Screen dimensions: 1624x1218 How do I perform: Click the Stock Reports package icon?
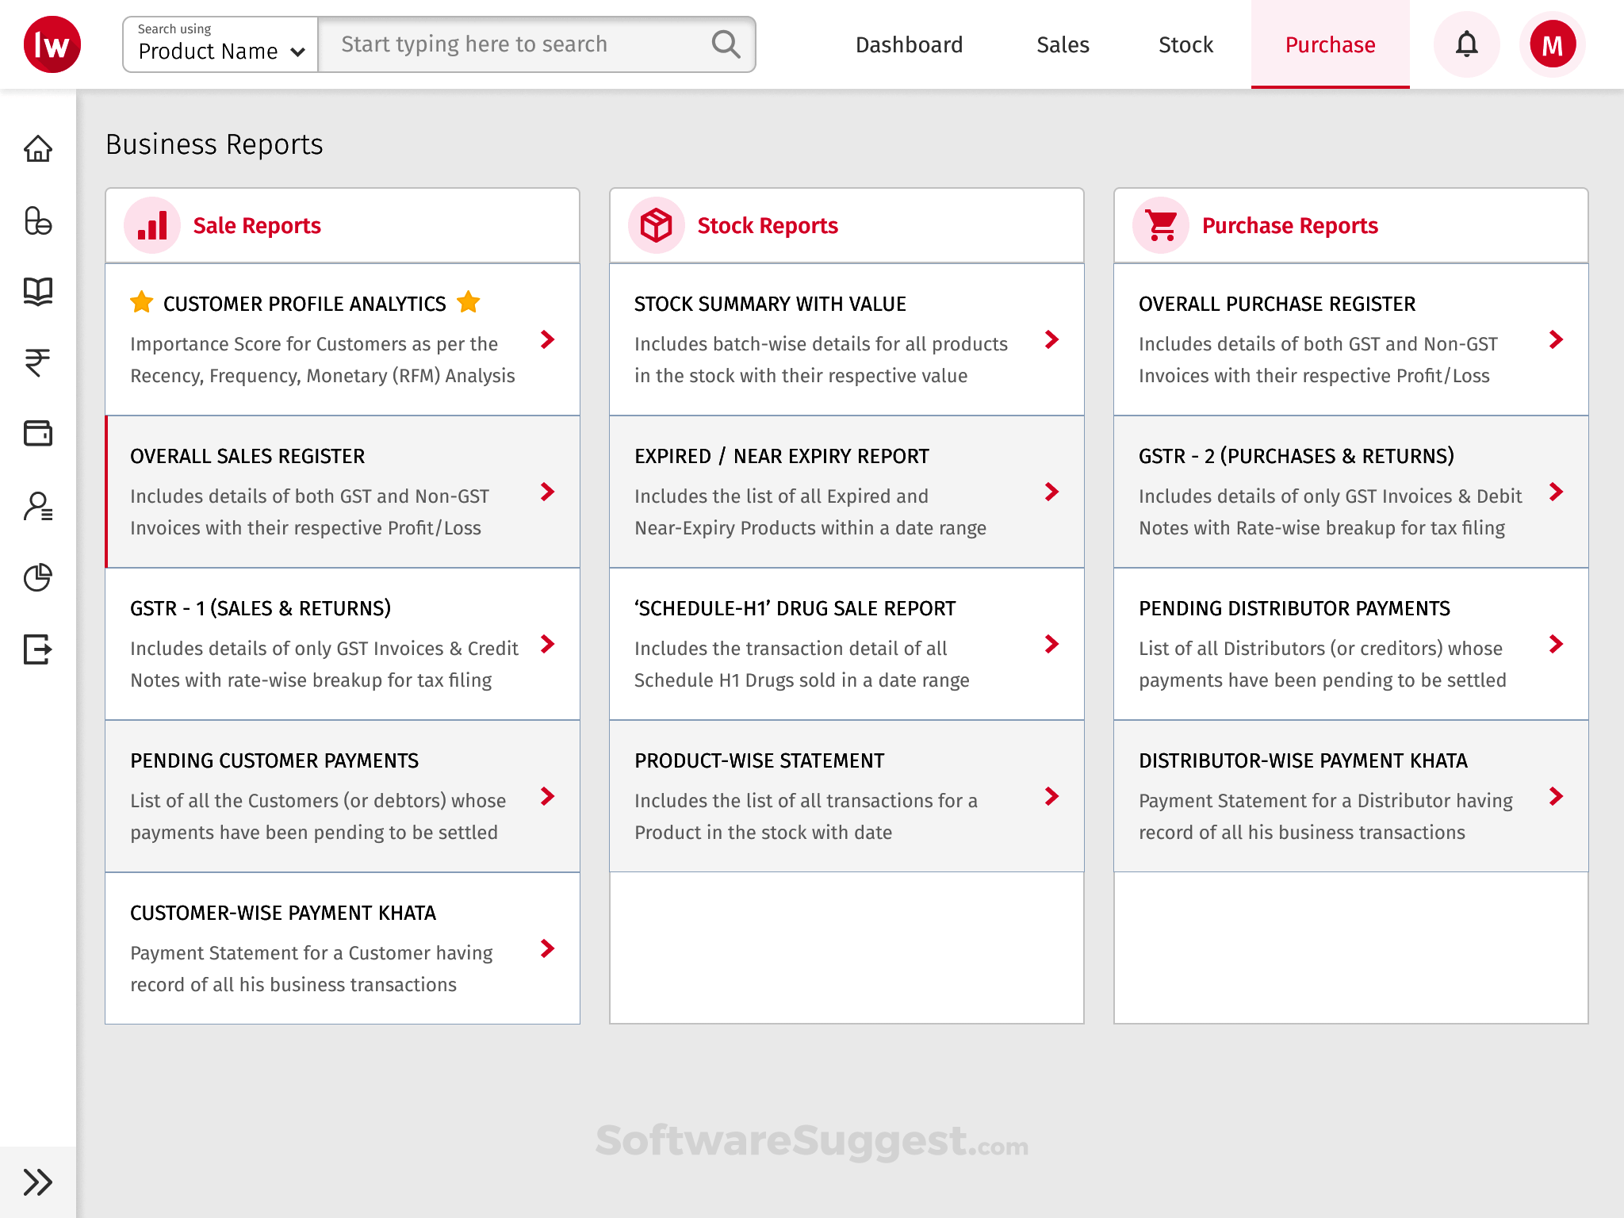657,224
